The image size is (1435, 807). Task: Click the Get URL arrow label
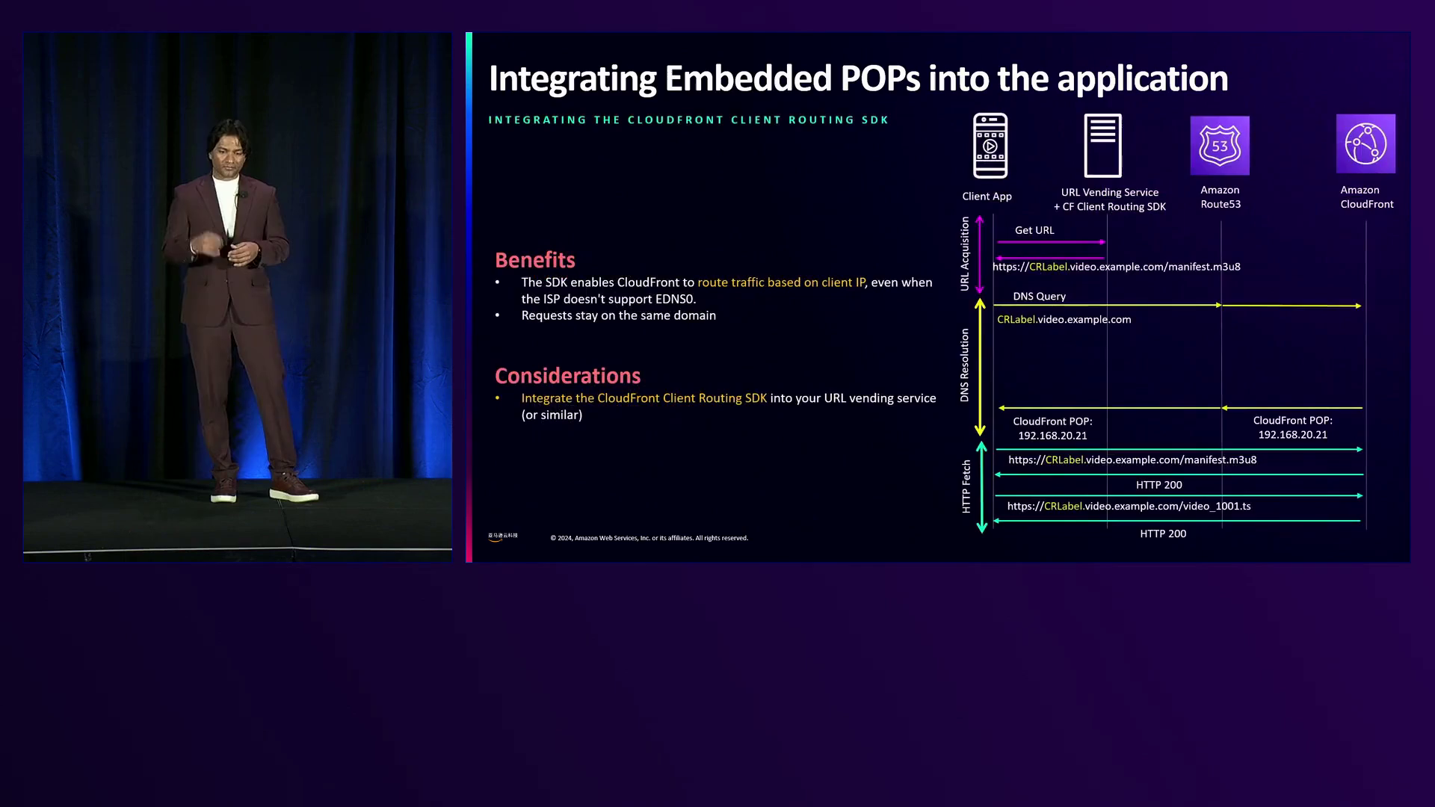[1034, 230]
